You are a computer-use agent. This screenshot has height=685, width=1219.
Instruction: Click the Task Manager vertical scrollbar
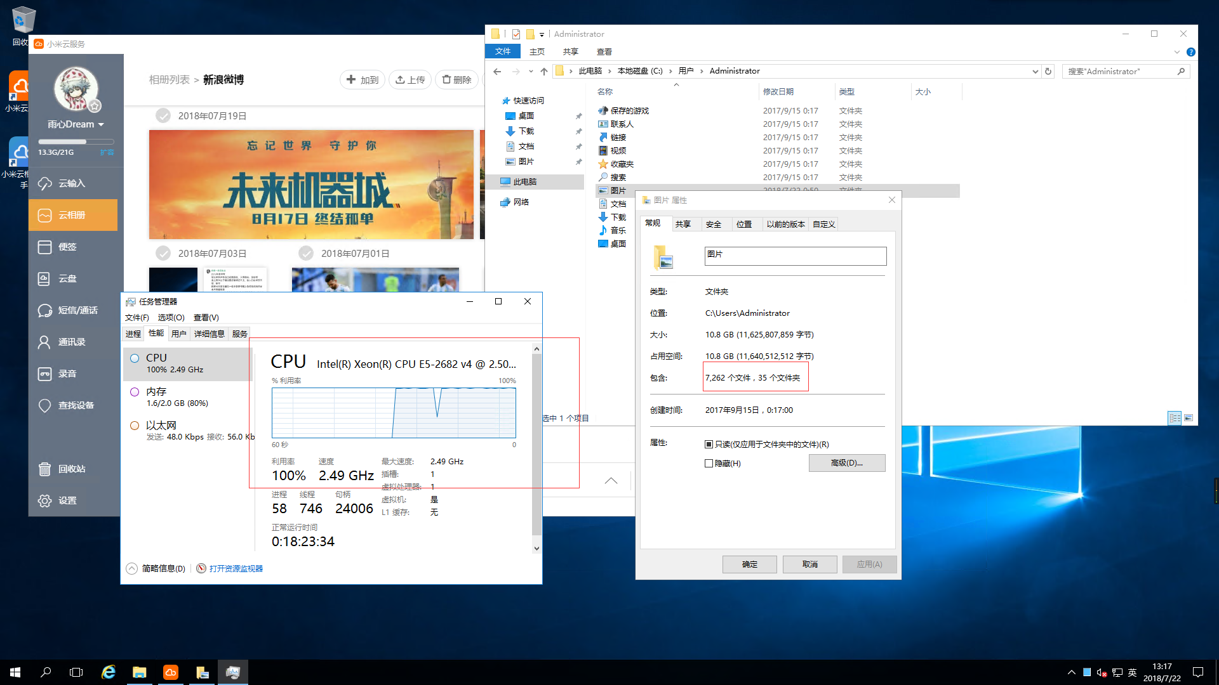tap(536, 448)
